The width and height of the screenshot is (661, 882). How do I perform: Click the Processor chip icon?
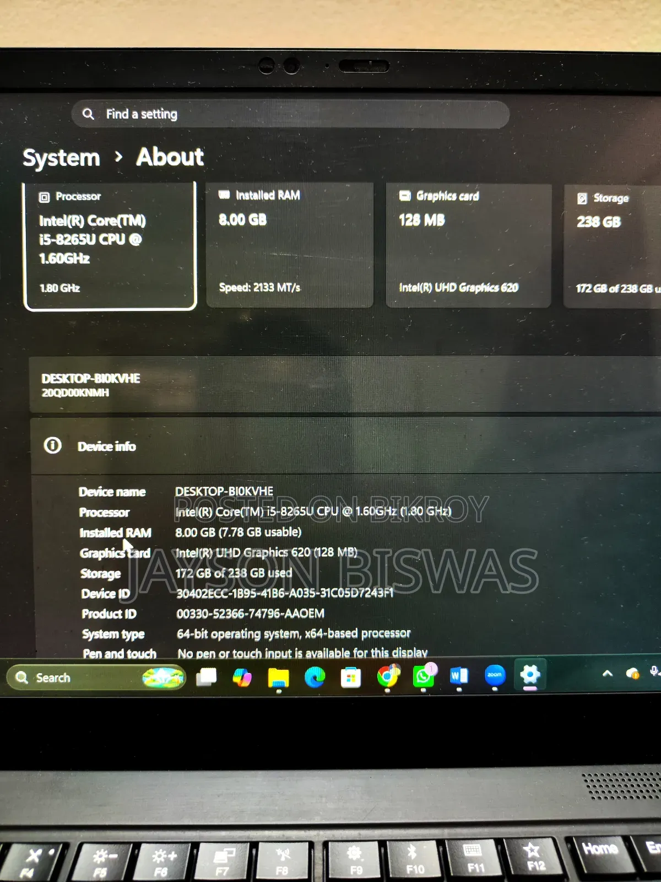44,197
